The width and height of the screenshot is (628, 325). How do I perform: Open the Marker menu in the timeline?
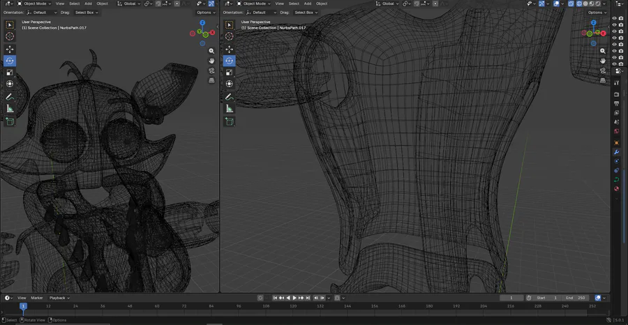37,298
